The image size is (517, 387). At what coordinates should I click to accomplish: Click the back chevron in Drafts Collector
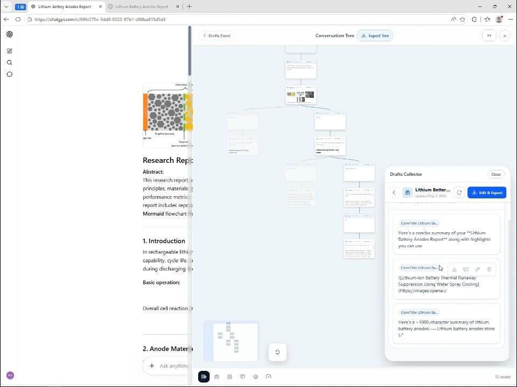click(394, 192)
